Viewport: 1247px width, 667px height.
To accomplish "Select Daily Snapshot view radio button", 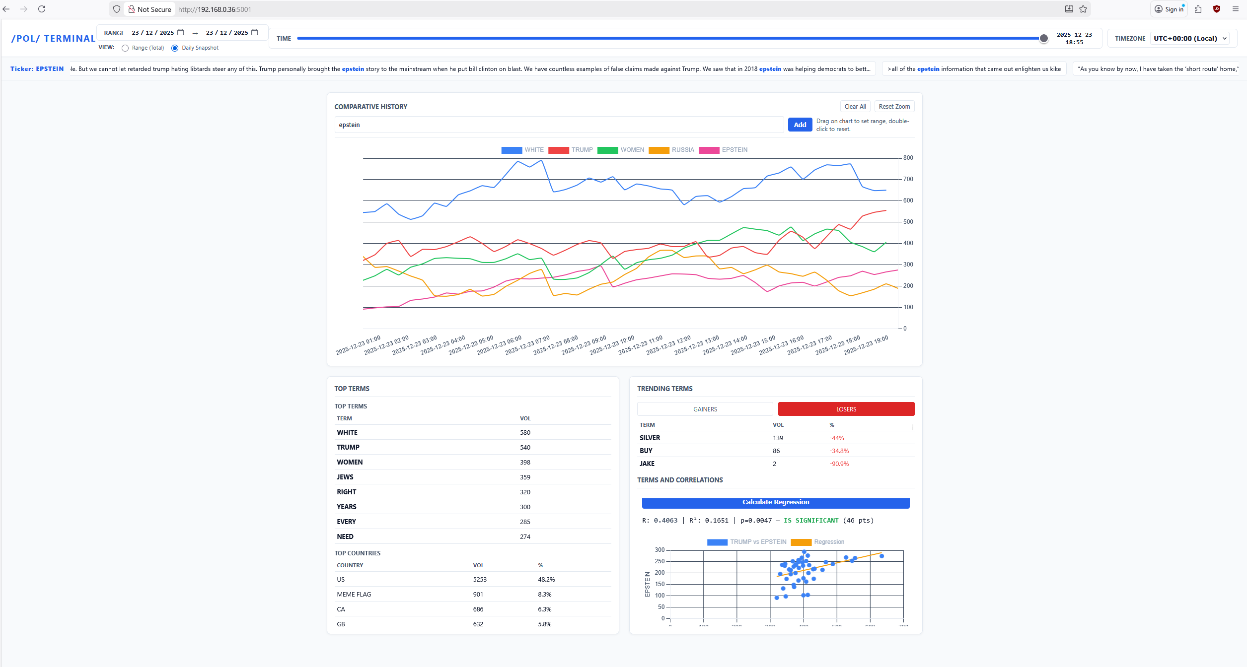I will 175,48.
